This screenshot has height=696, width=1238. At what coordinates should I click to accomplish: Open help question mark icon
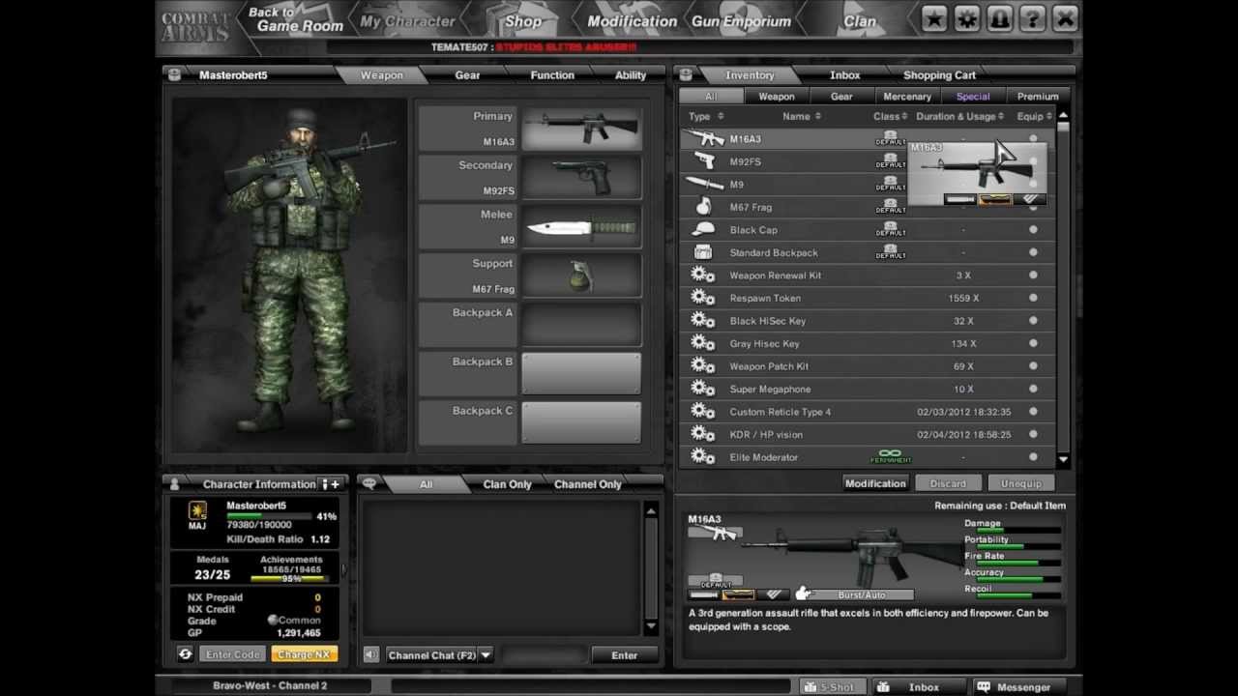[x=1032, y=18]
